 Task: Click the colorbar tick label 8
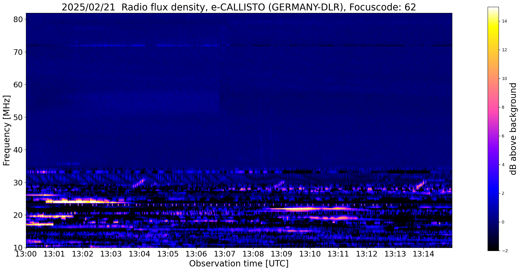point(503,107)
